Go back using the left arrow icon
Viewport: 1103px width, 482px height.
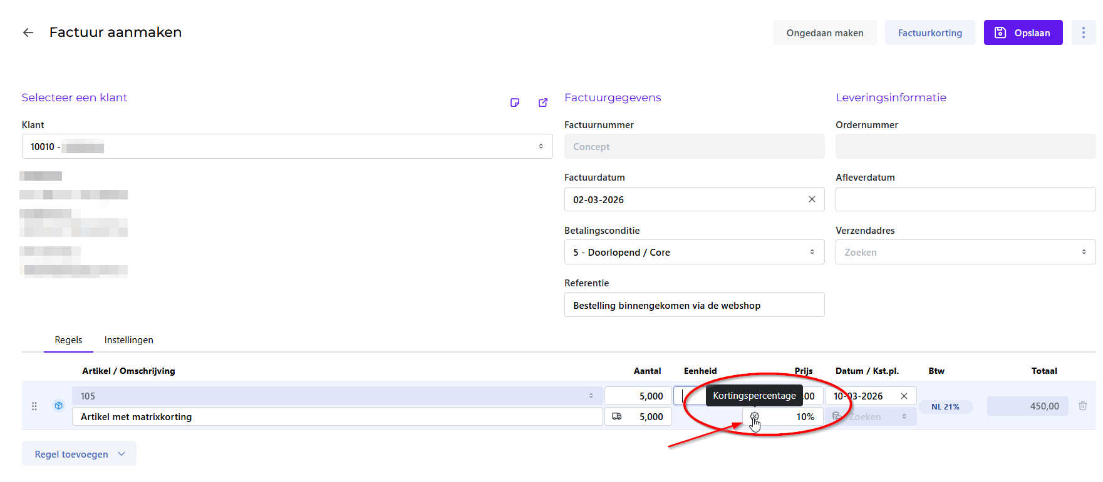click(x=28, y=33)
